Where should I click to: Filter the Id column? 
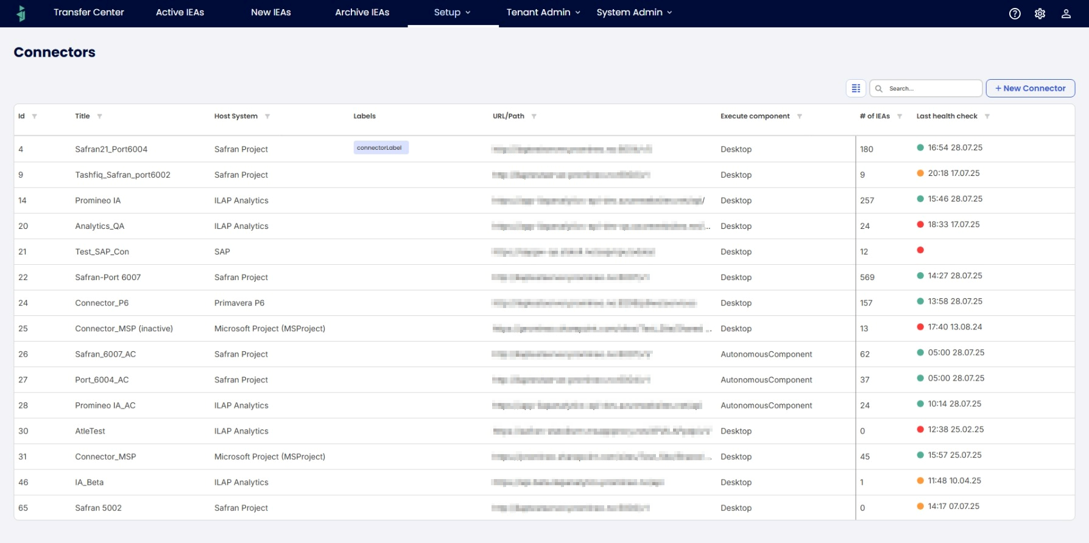coord(34,116)
